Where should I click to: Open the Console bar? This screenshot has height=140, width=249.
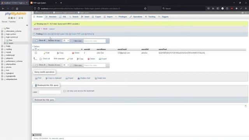[37, 135]
